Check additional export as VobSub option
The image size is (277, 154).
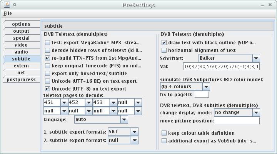164,141
